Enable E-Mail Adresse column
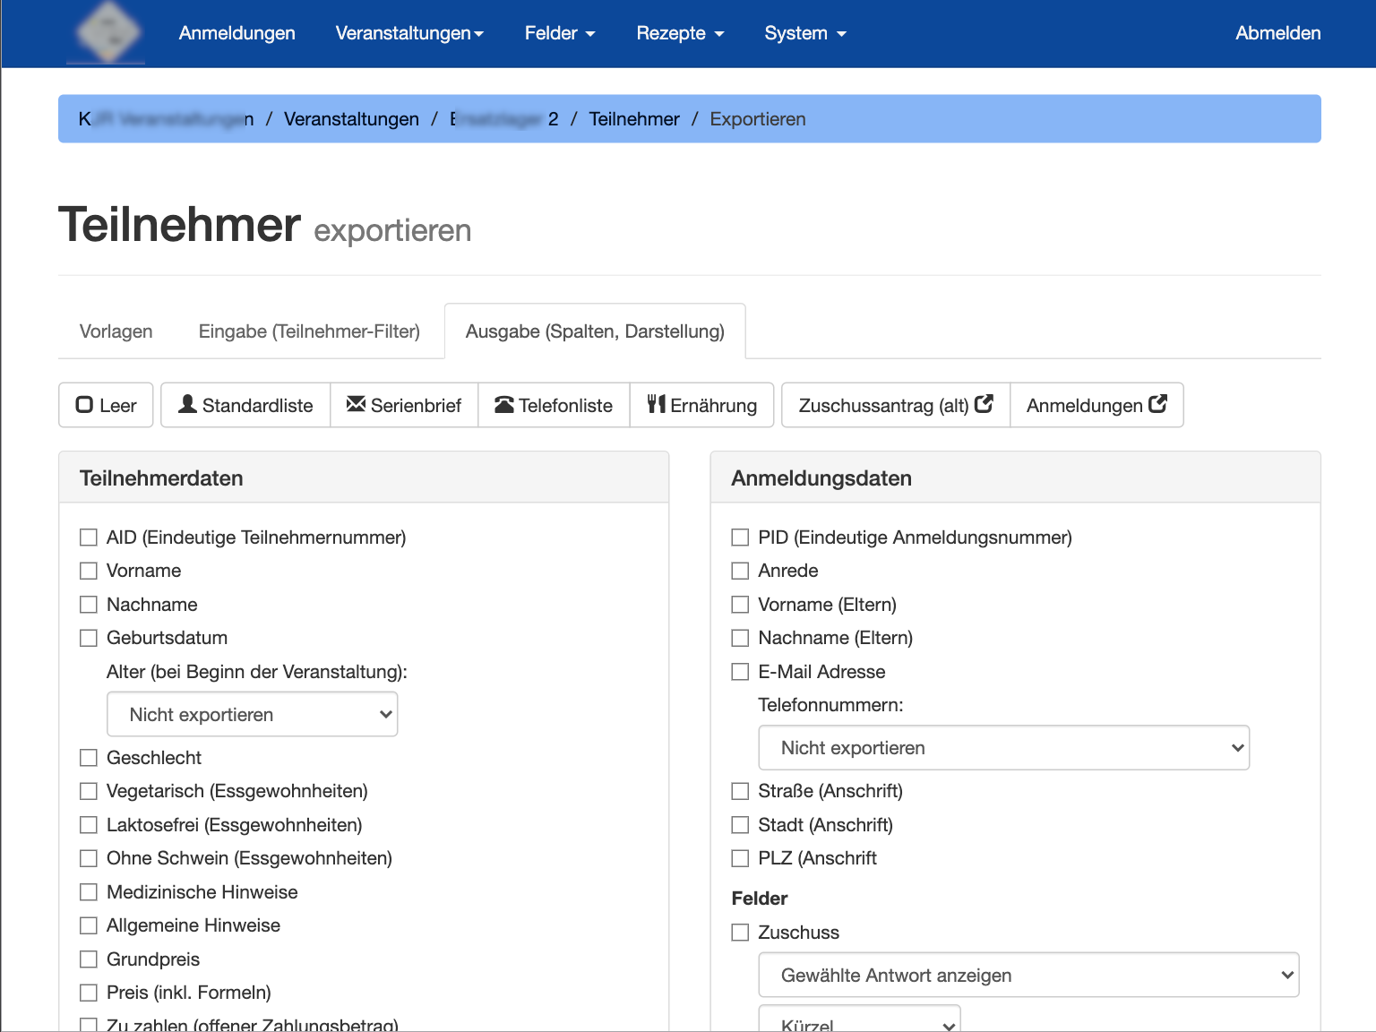1376x1032 pixels. (740, 672)
